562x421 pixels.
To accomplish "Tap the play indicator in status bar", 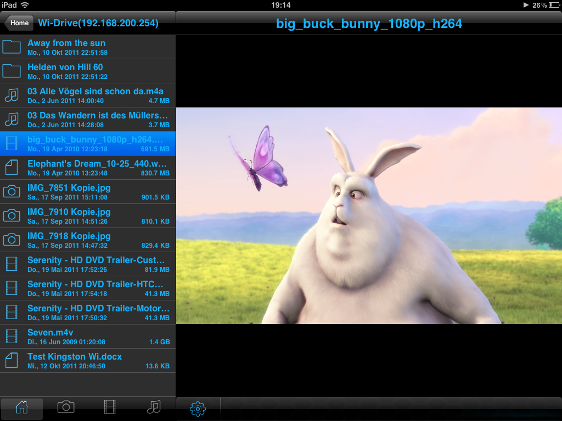I will 526,5.
